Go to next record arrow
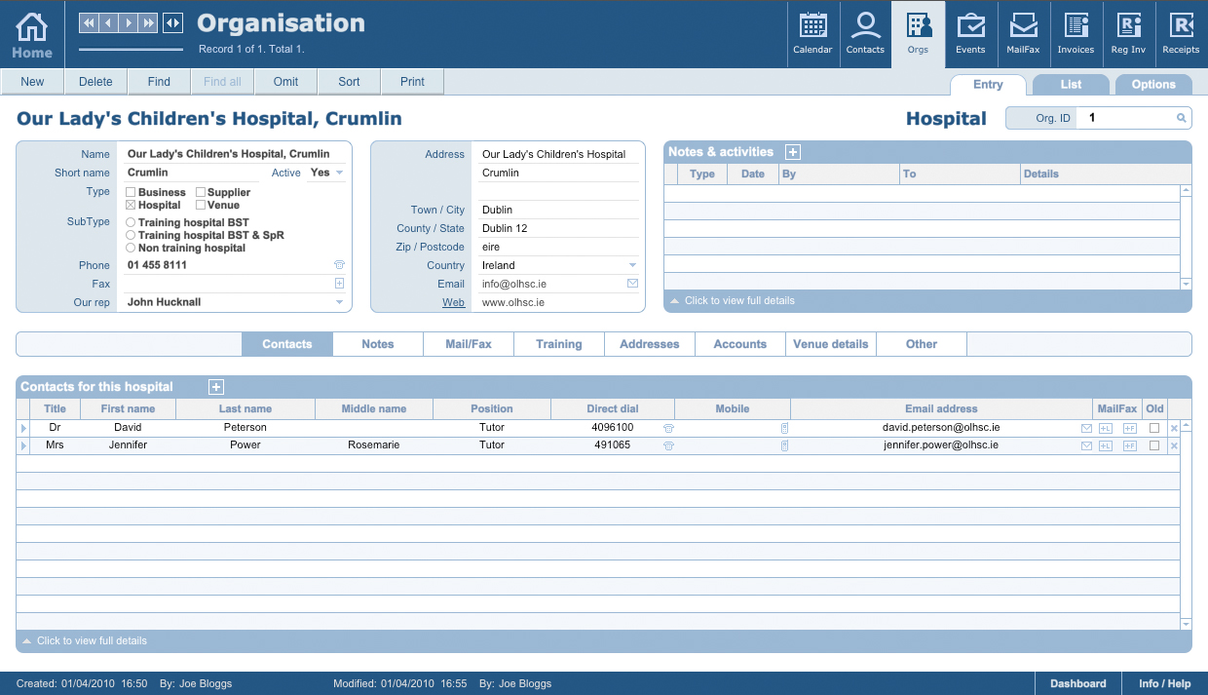Screen dimensions: 1208x695 click(129, 22)
